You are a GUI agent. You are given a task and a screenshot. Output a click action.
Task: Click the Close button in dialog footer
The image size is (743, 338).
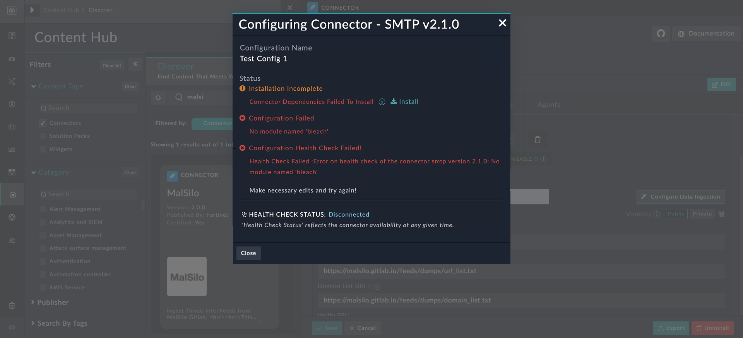click(x=248, y=253)
